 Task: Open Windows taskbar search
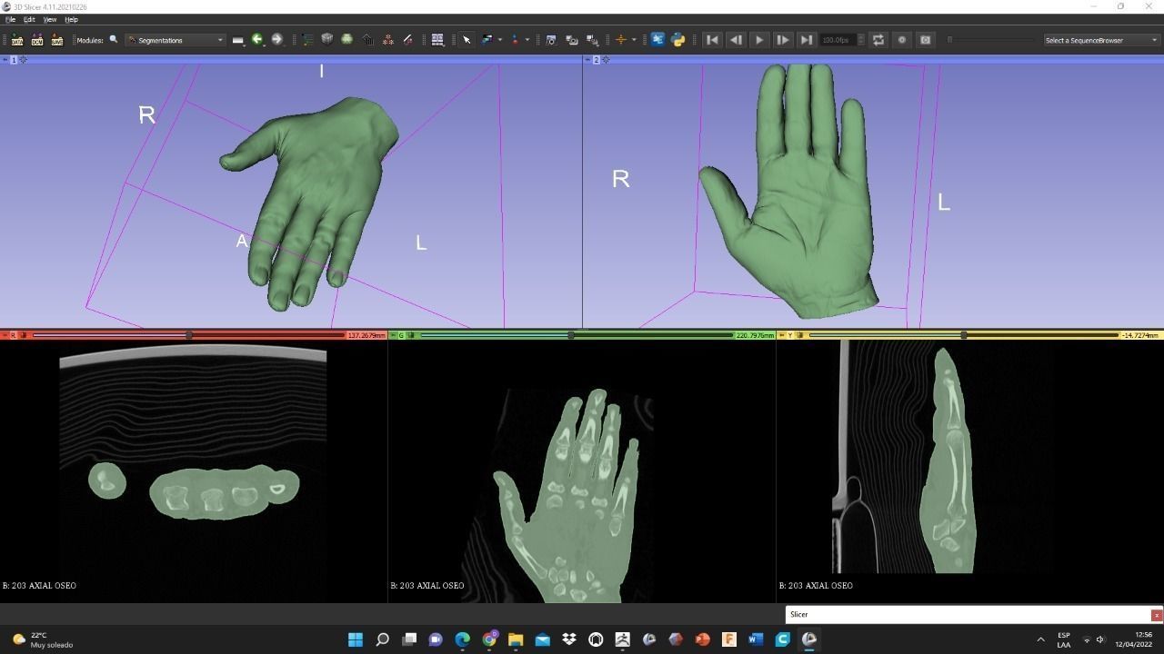[382, 639]
